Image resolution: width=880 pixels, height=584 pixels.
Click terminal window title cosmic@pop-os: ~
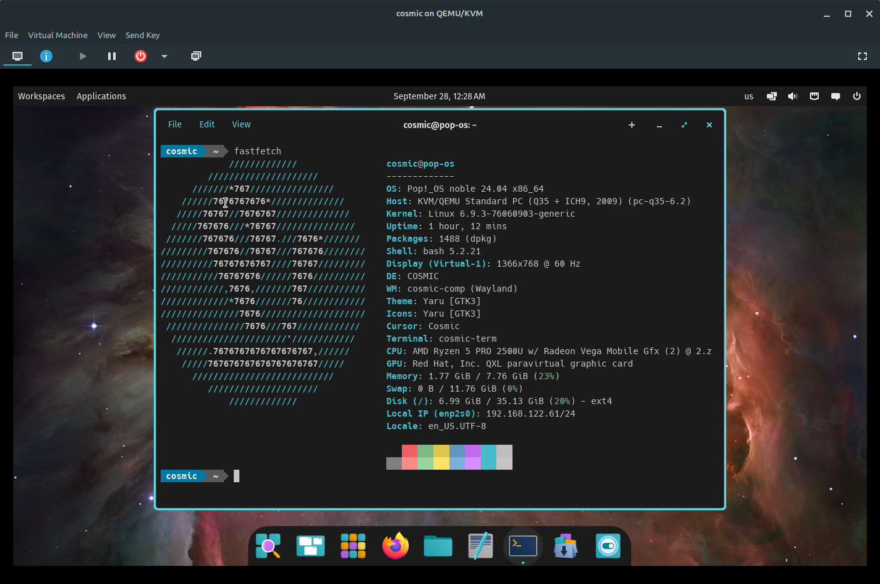pyautogui.click(x=440, y=125)
